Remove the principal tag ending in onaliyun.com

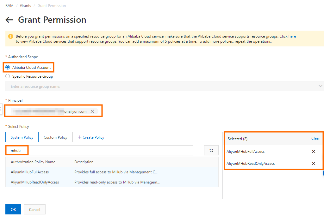(x=92, y=111)
